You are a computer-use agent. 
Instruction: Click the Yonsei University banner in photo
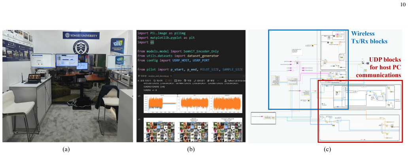tap(81, 35)
